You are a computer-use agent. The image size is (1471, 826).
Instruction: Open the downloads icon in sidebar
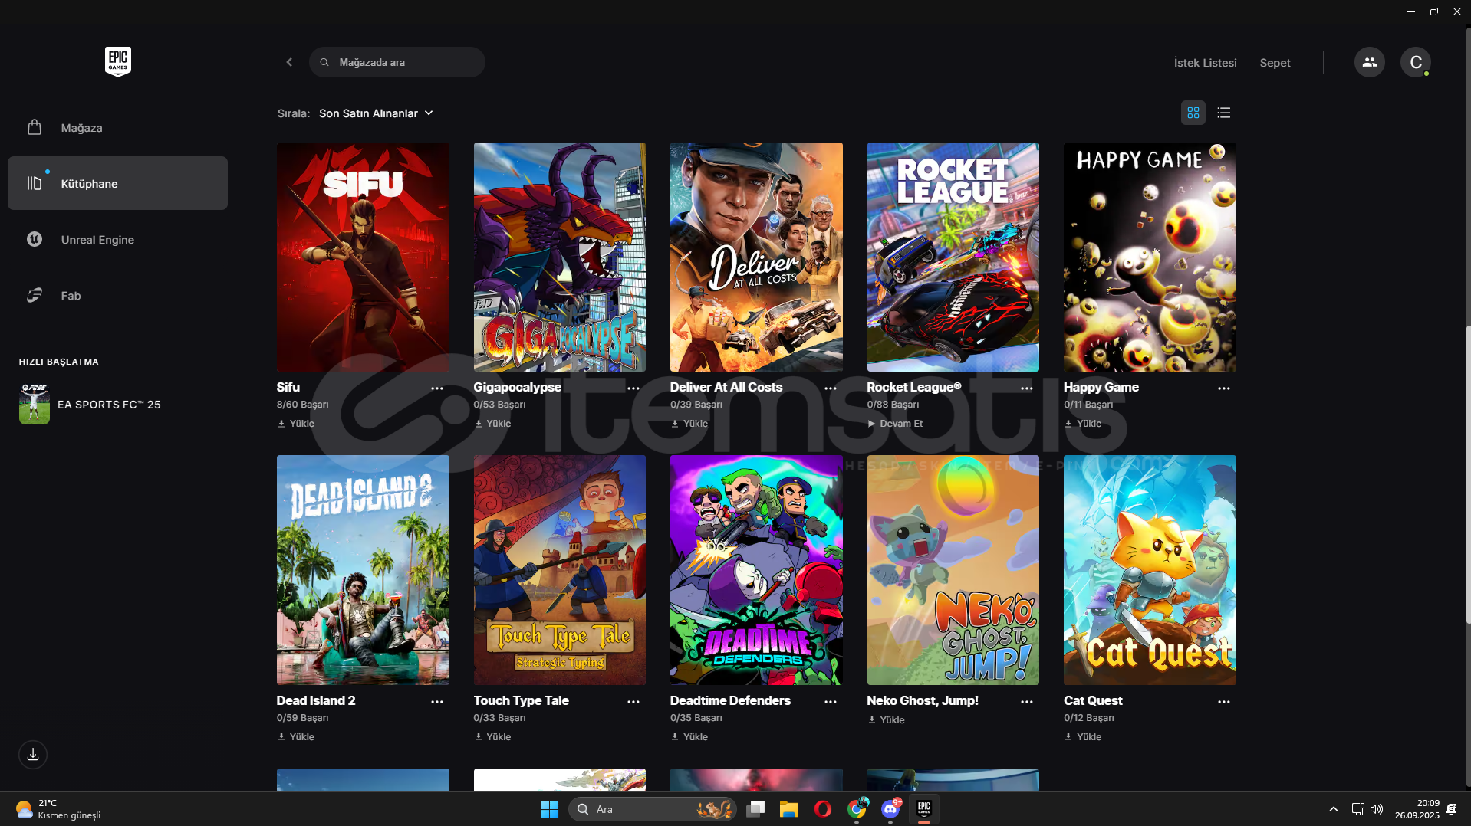point(33,755)
